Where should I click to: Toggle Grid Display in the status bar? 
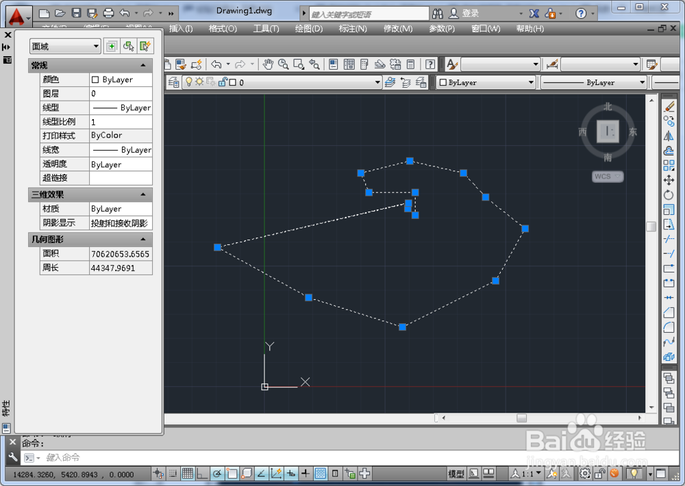pos(188,474)
